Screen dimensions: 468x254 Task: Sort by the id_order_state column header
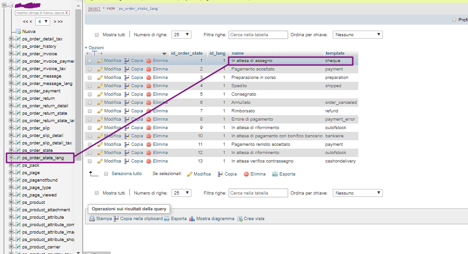click(186, 53)
